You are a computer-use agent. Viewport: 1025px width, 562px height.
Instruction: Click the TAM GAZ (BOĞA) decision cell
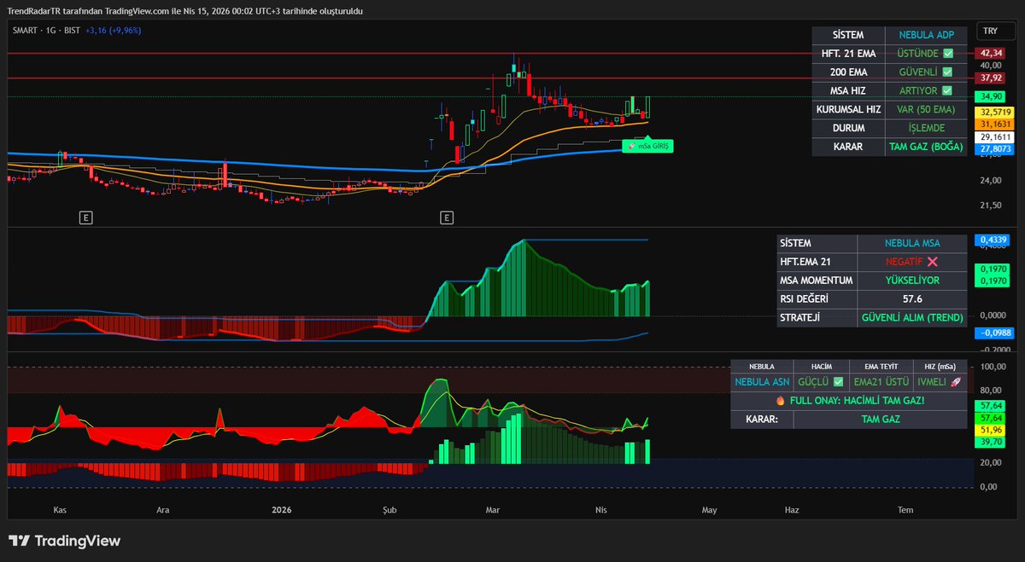pyautogui.click(x=926, y=147)
